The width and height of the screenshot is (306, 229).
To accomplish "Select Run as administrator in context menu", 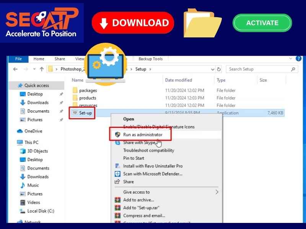I will [143, 135].
